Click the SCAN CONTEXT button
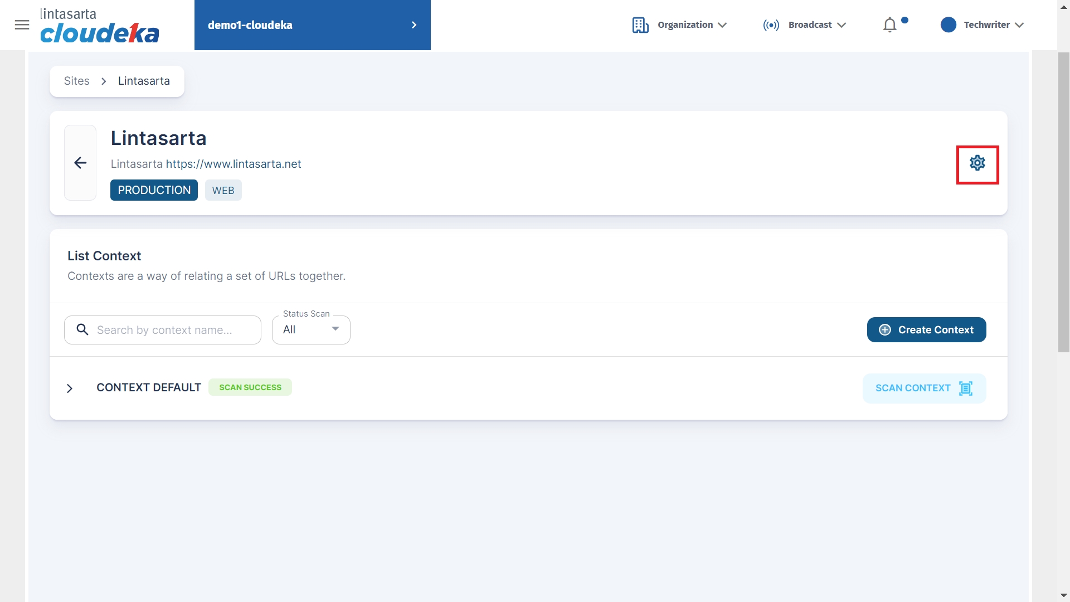The image size is (1070, 602). tap(923, 389)
